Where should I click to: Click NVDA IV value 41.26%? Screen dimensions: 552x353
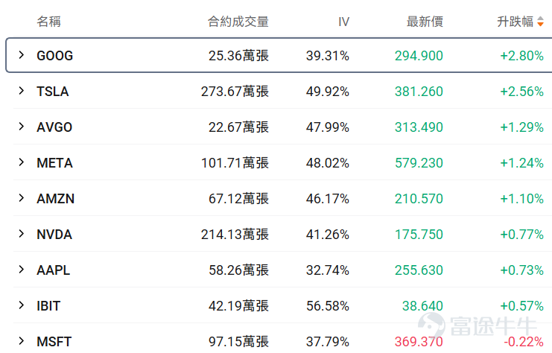pyautogui.click(x=327, y=235)
